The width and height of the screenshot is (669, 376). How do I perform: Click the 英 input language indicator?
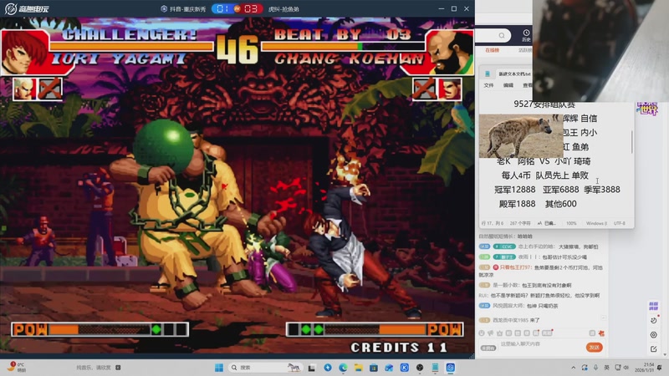607,368
